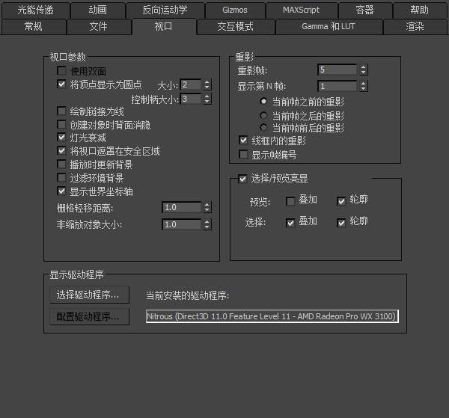Switch to the 常规 tab

coord(34,27)
